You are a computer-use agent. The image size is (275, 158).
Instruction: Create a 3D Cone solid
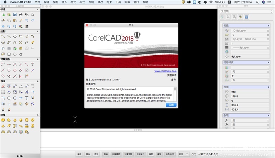15,120
